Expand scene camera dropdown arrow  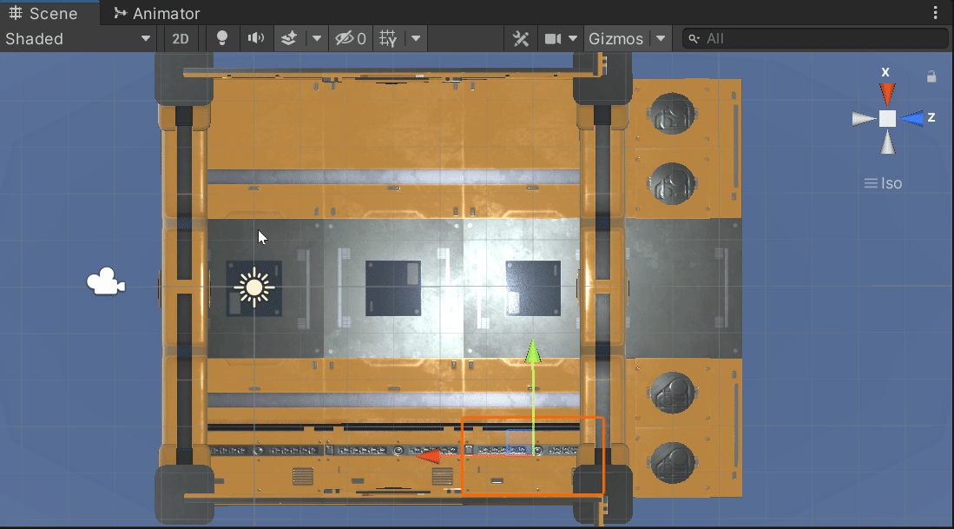573,39
